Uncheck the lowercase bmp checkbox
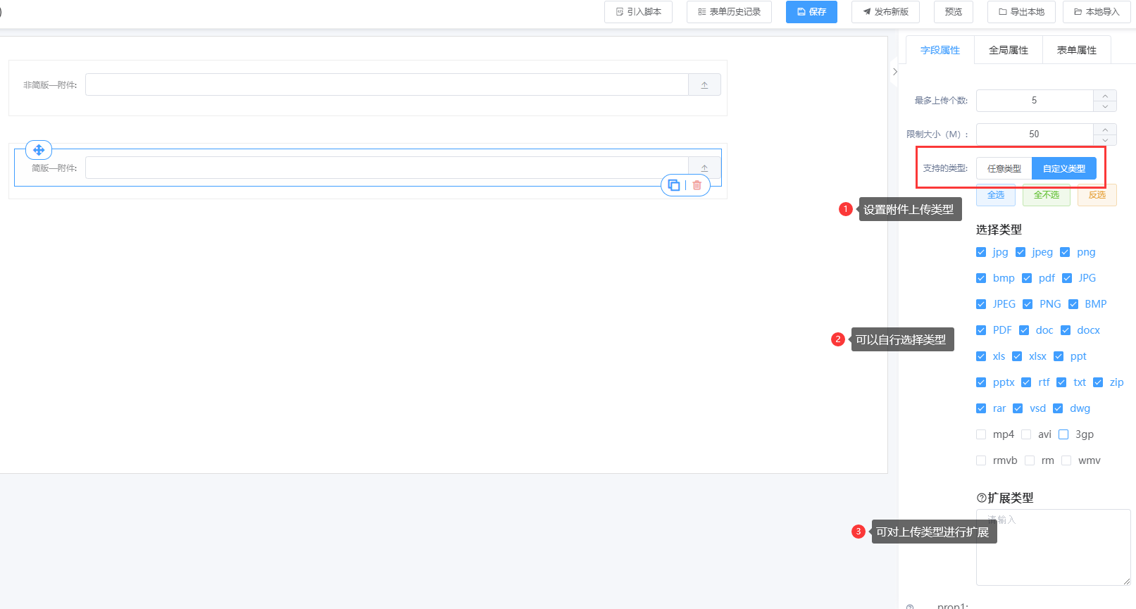 981,278
